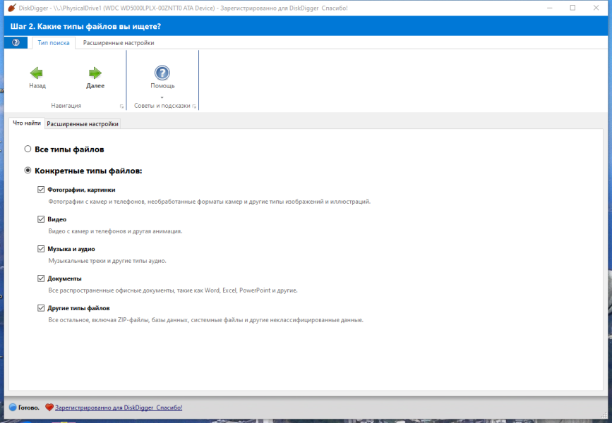Click the red heart icon in the status bar
612x423 pixels.
(49, 407)
